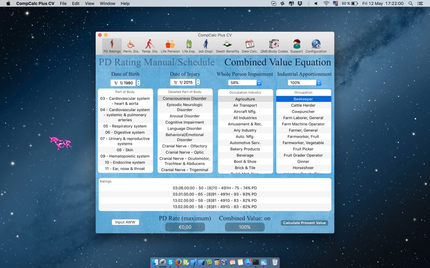Select 06 - Digestive system body part

[125, 132]
